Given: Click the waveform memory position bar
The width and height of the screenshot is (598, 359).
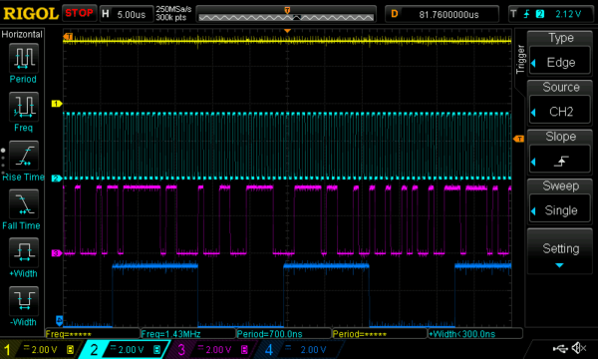Looking at the screenshot, I should (x=286, y=15).
